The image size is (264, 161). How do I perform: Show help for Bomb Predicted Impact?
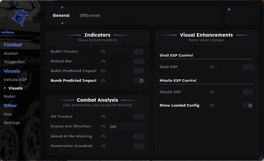tap(103, 80)
